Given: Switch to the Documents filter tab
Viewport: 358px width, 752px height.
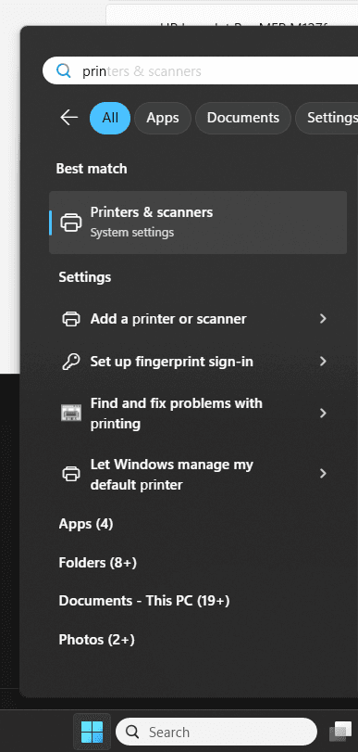Looking at the screenshot, I should pos(243,118).
